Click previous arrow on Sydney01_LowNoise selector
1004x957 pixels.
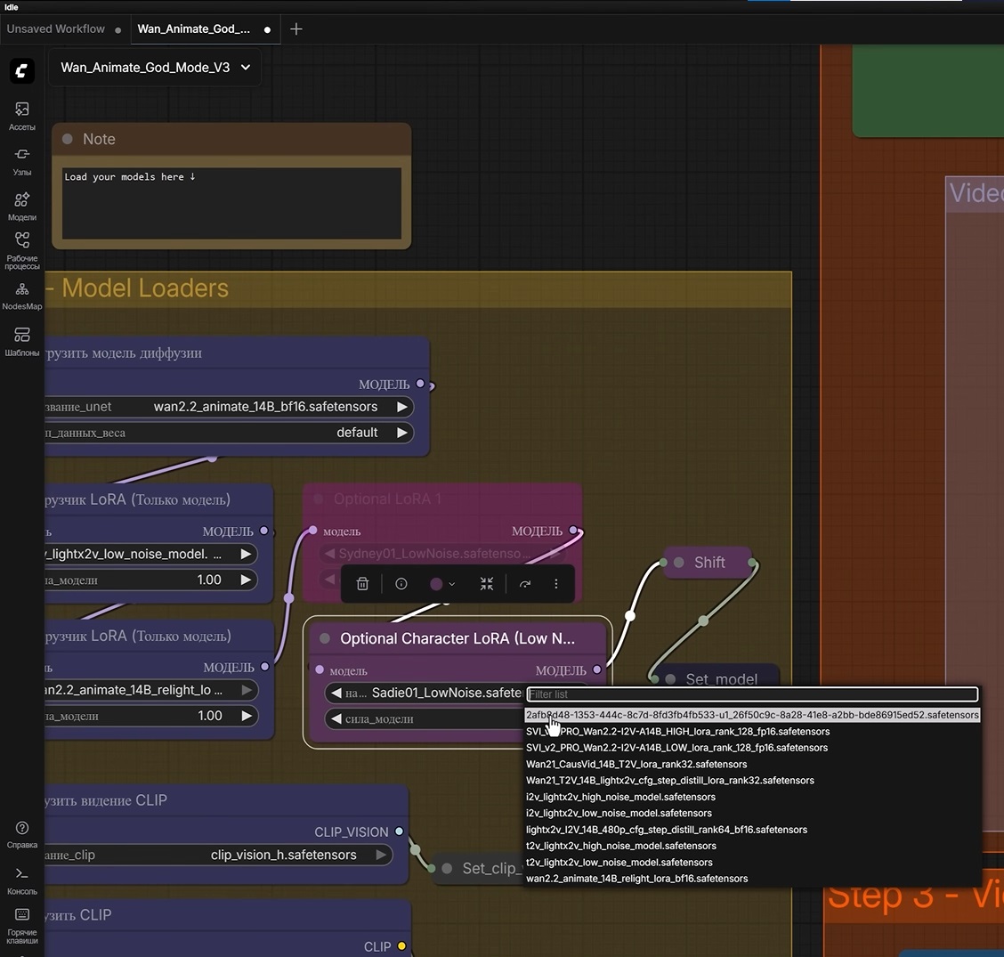(x=329, y=554)
